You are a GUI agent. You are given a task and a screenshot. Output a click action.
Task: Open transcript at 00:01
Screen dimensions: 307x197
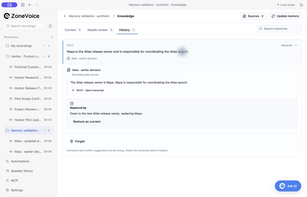point(90,91)
